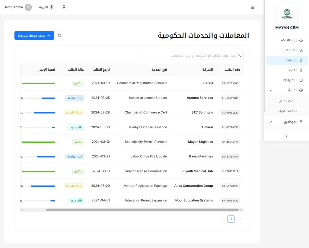Click the request search input field

pos(190,55)
